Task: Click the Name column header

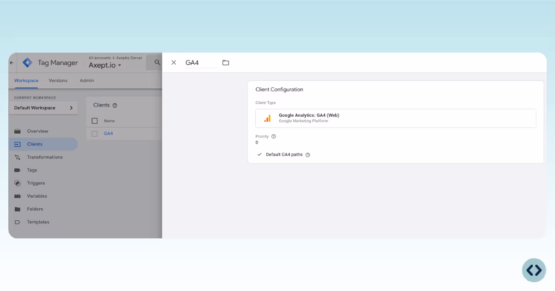Action: [x=109, y=121]
